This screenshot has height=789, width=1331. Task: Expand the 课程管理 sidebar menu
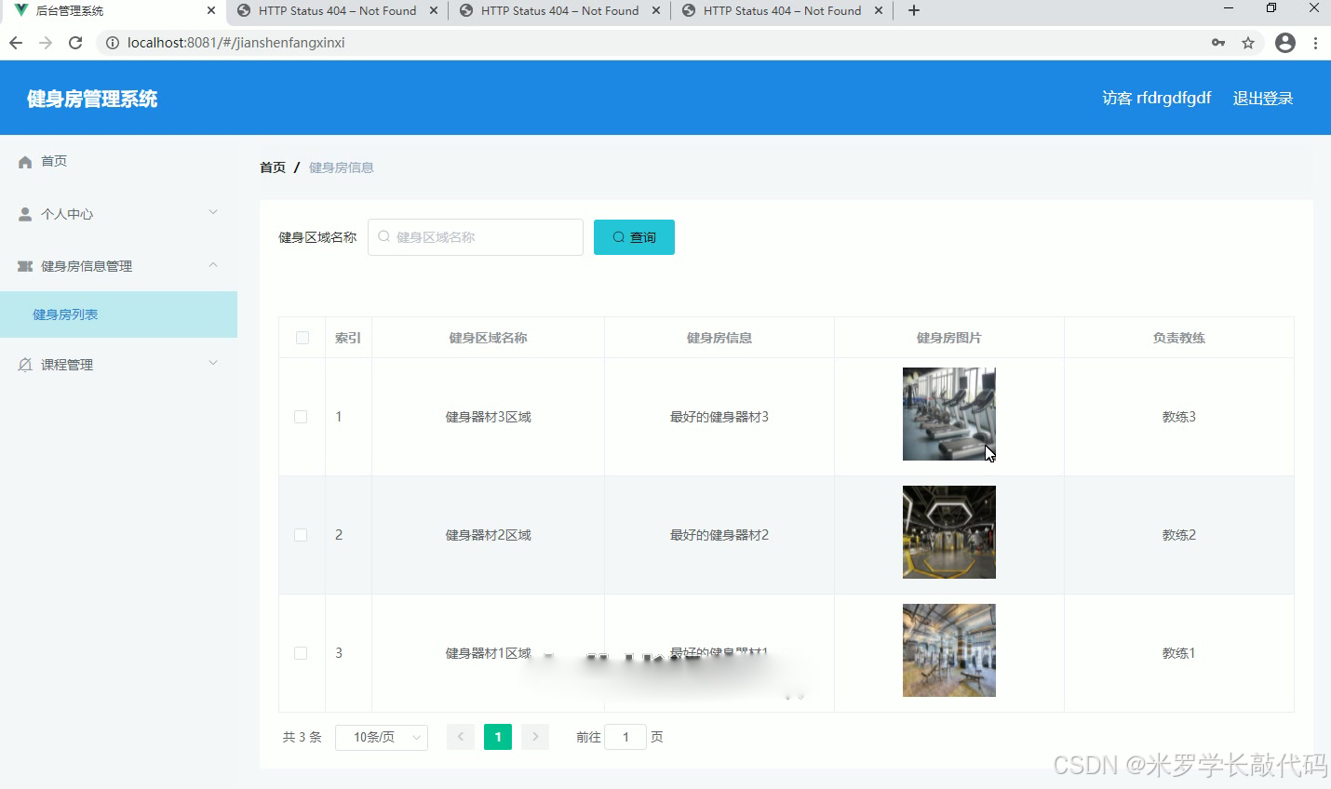(212, 364)
